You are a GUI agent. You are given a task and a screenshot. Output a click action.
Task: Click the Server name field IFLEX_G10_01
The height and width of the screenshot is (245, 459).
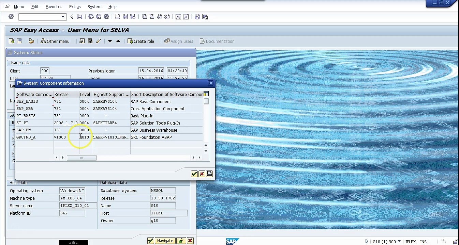pos(78,206)
